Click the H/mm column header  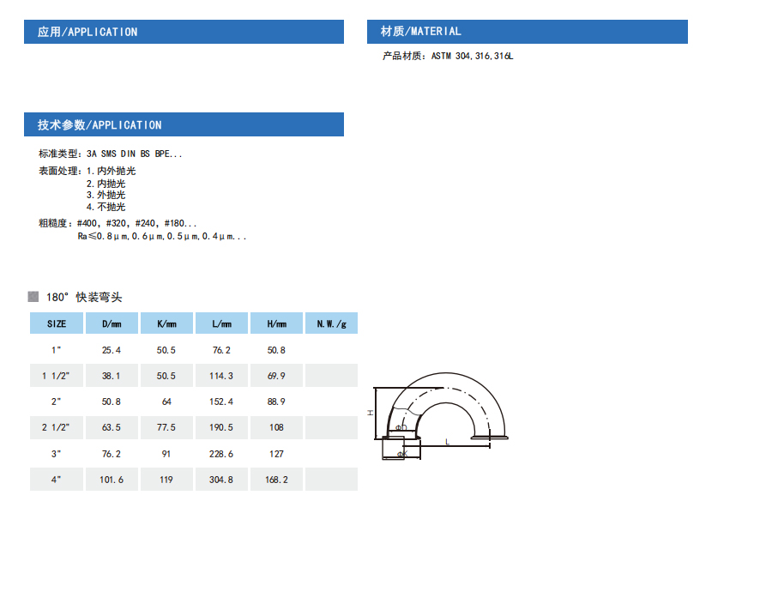click(277, 323)
